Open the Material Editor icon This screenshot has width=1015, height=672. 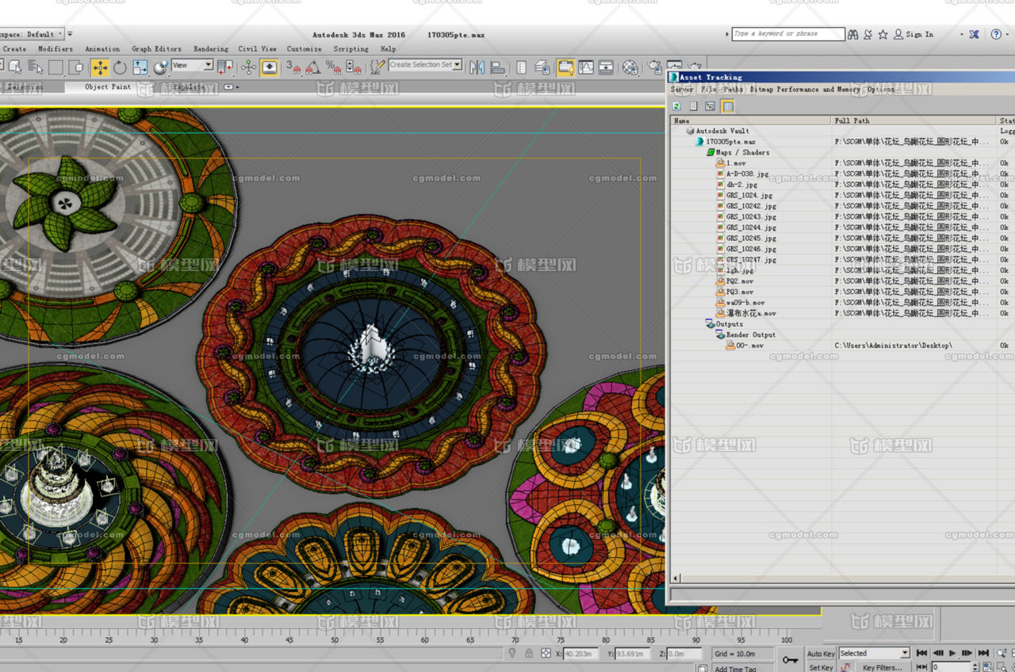tap(630, 67)
